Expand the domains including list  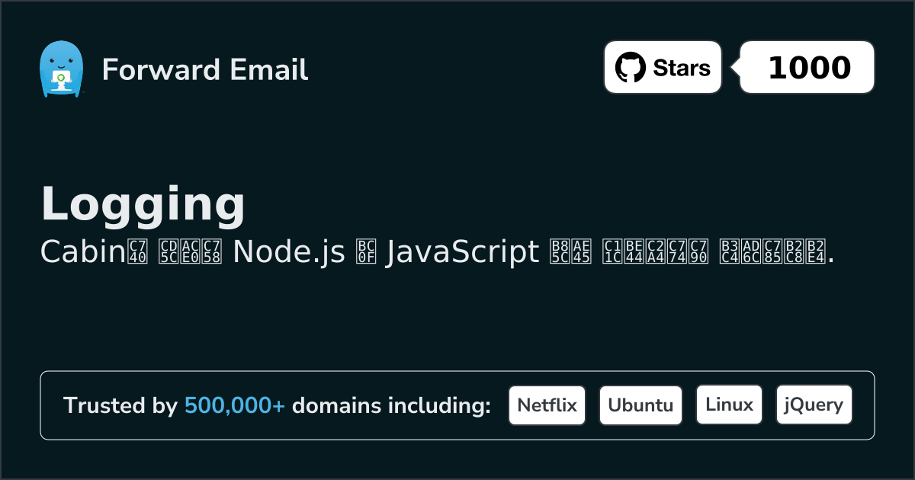[457, 405]
